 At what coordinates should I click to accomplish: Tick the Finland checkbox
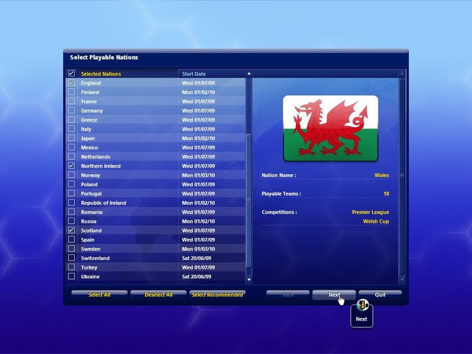coord(71,92)
